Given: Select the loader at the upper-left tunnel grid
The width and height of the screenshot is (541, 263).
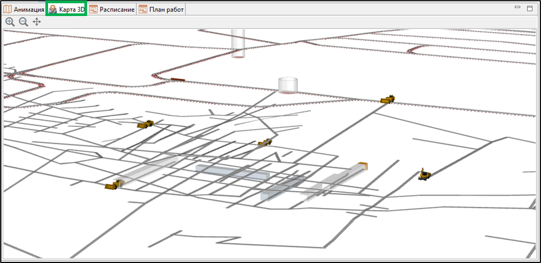Looking at the screenshot, I should coord(145,124).
